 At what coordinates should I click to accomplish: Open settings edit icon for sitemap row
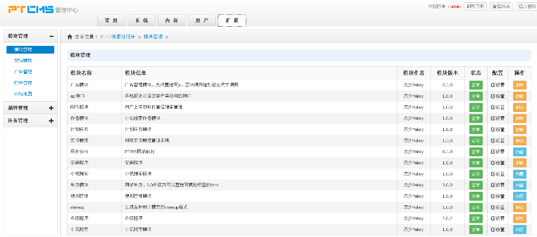[x=493, y=207]
